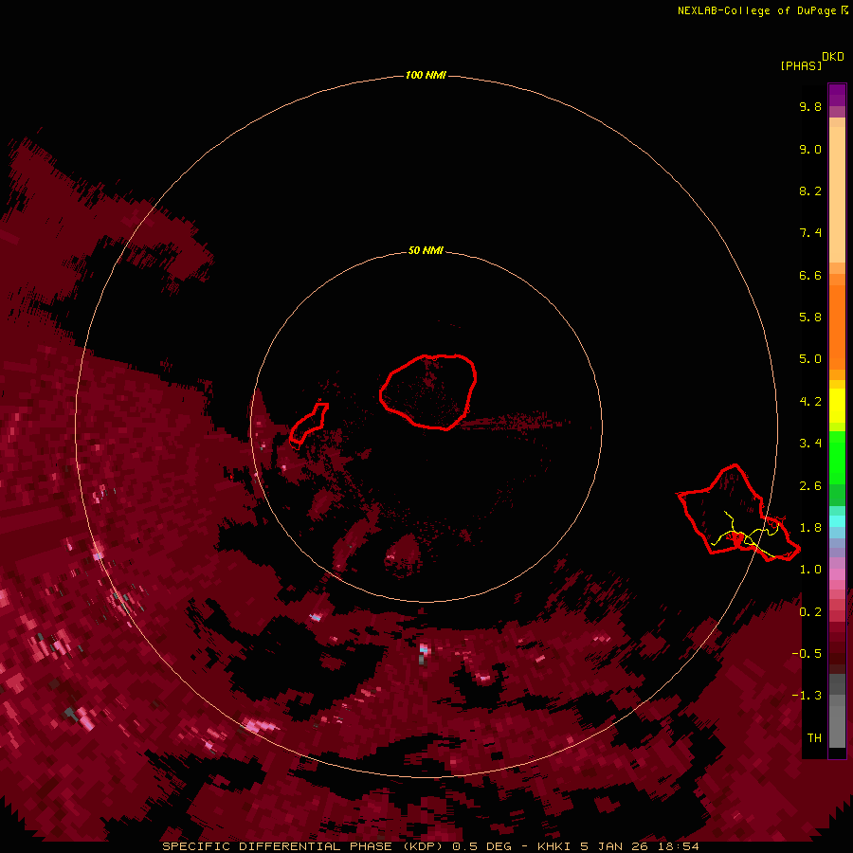
Task: Click the 1.0 scale value
Action: tap(810, 570)
